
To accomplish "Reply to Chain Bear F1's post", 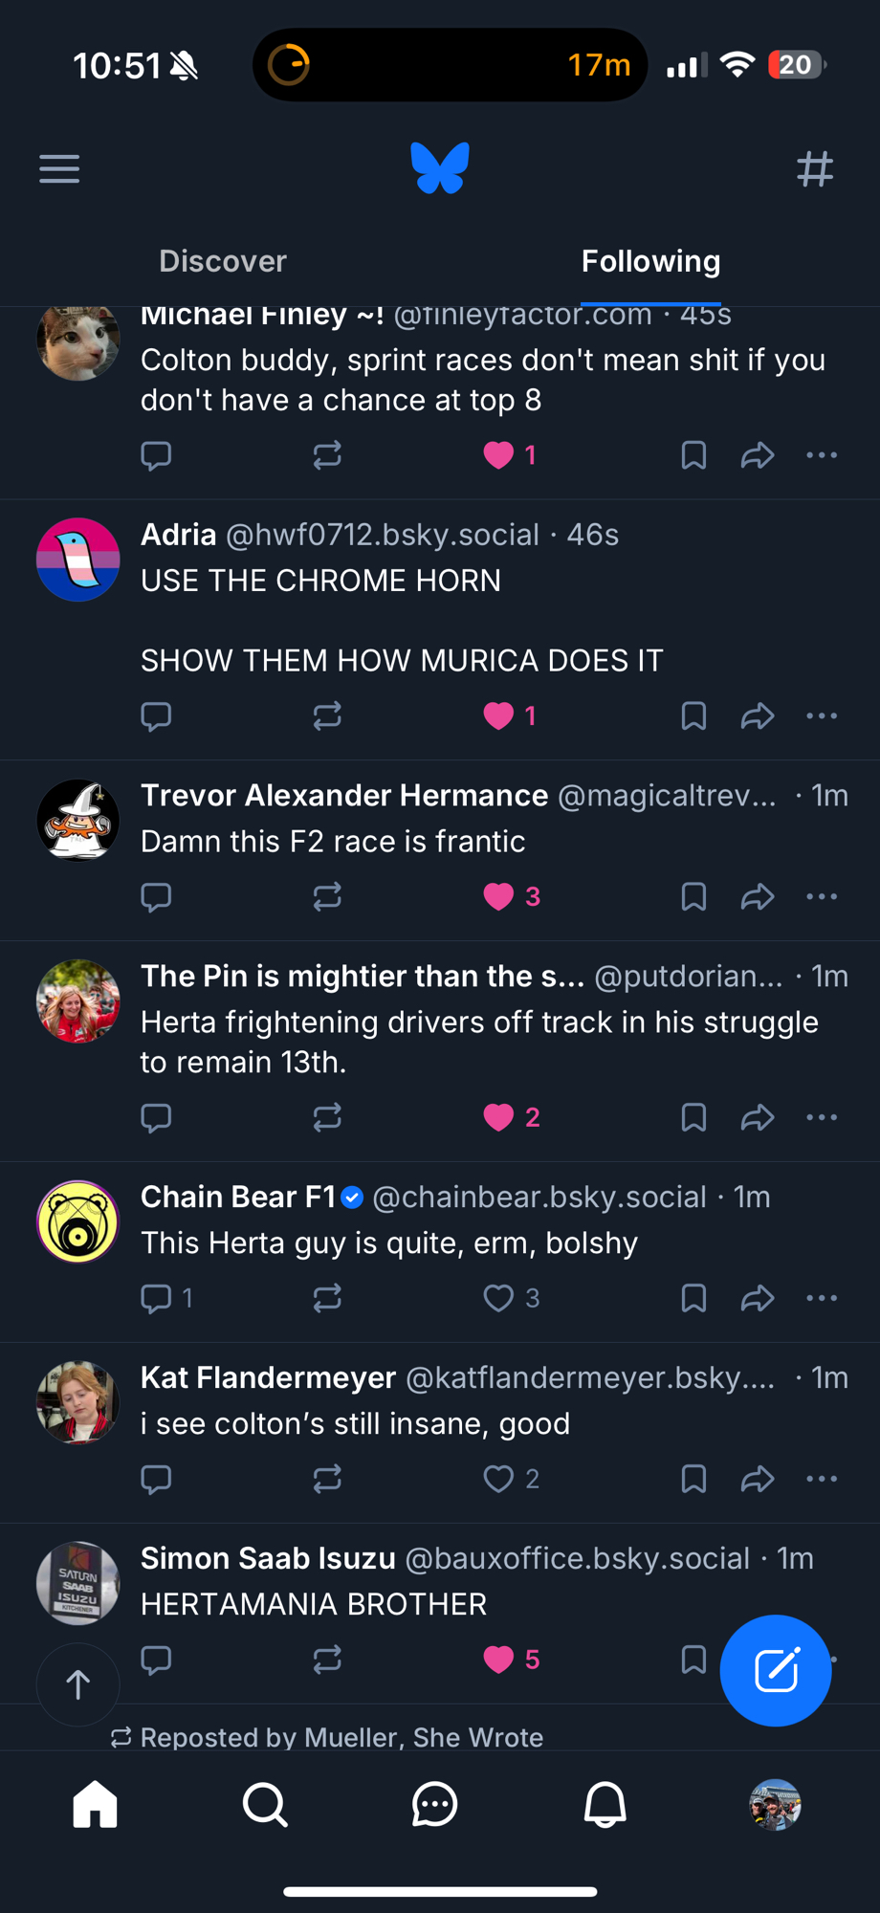I will tap(157, 1298).
